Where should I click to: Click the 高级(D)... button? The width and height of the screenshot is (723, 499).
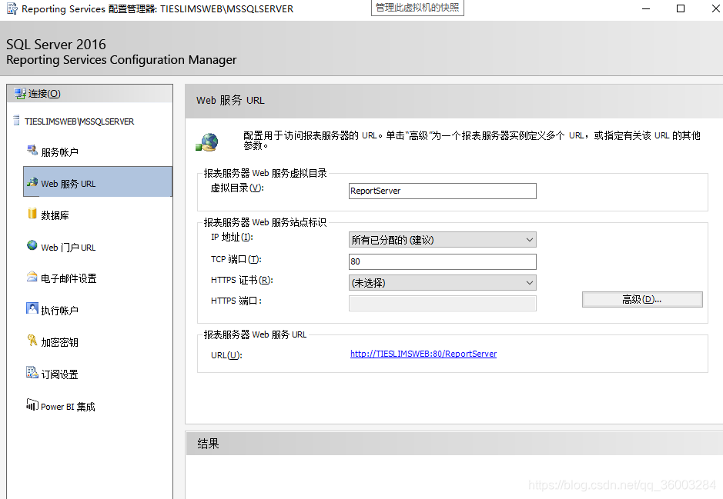click(642, 299)
